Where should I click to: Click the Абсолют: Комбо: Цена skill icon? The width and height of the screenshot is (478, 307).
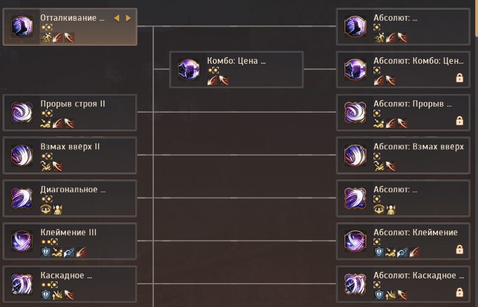[355, 70]
